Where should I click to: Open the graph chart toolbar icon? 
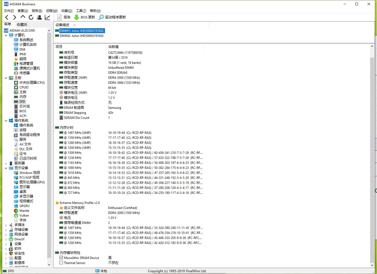(x=47, y=17)
